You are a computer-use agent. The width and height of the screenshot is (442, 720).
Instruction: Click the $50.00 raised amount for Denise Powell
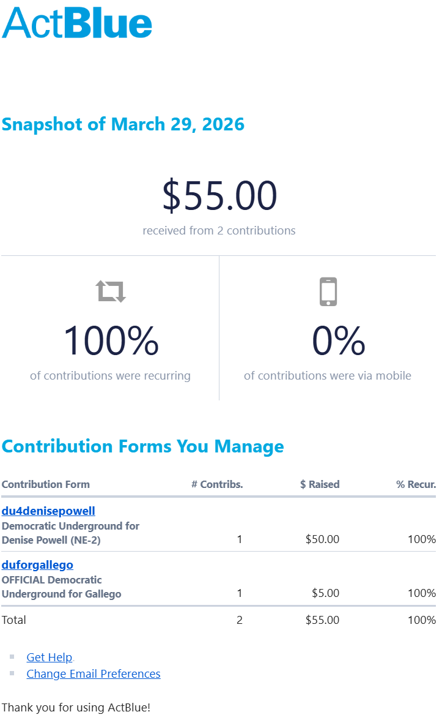(x=322, y=539)
